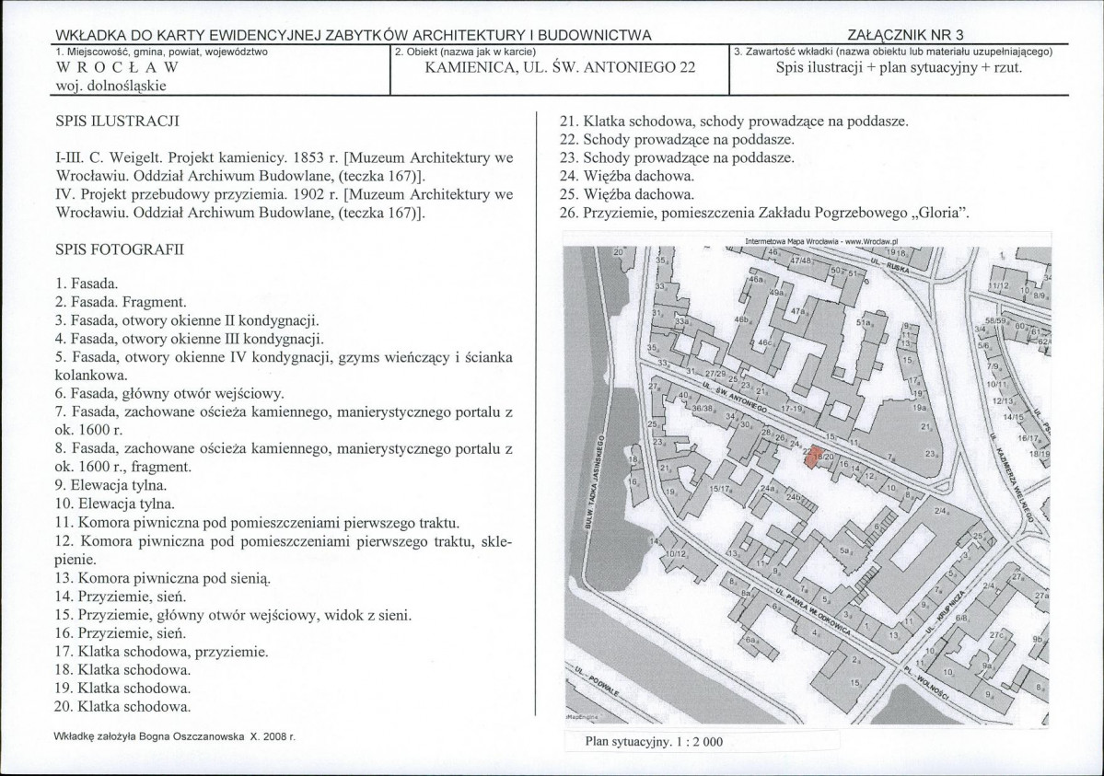This screenshot has width=1104, height=776.
Task: Click the 'SPIS ILUSTRACJI' heading
Action: pos(117,122)
